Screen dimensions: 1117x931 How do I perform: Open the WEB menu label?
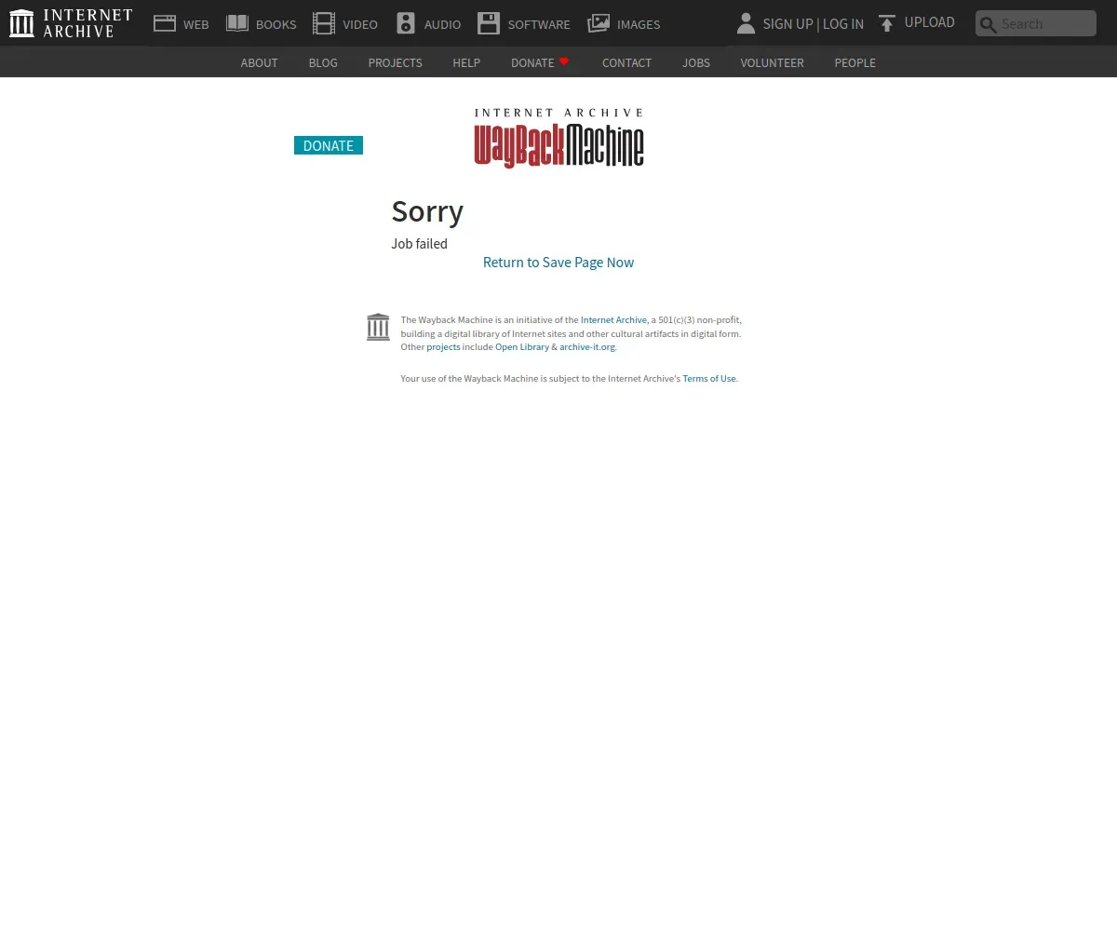click(196, 24)
